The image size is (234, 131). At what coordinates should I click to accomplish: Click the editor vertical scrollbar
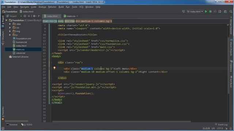click(x=228, y=65)
